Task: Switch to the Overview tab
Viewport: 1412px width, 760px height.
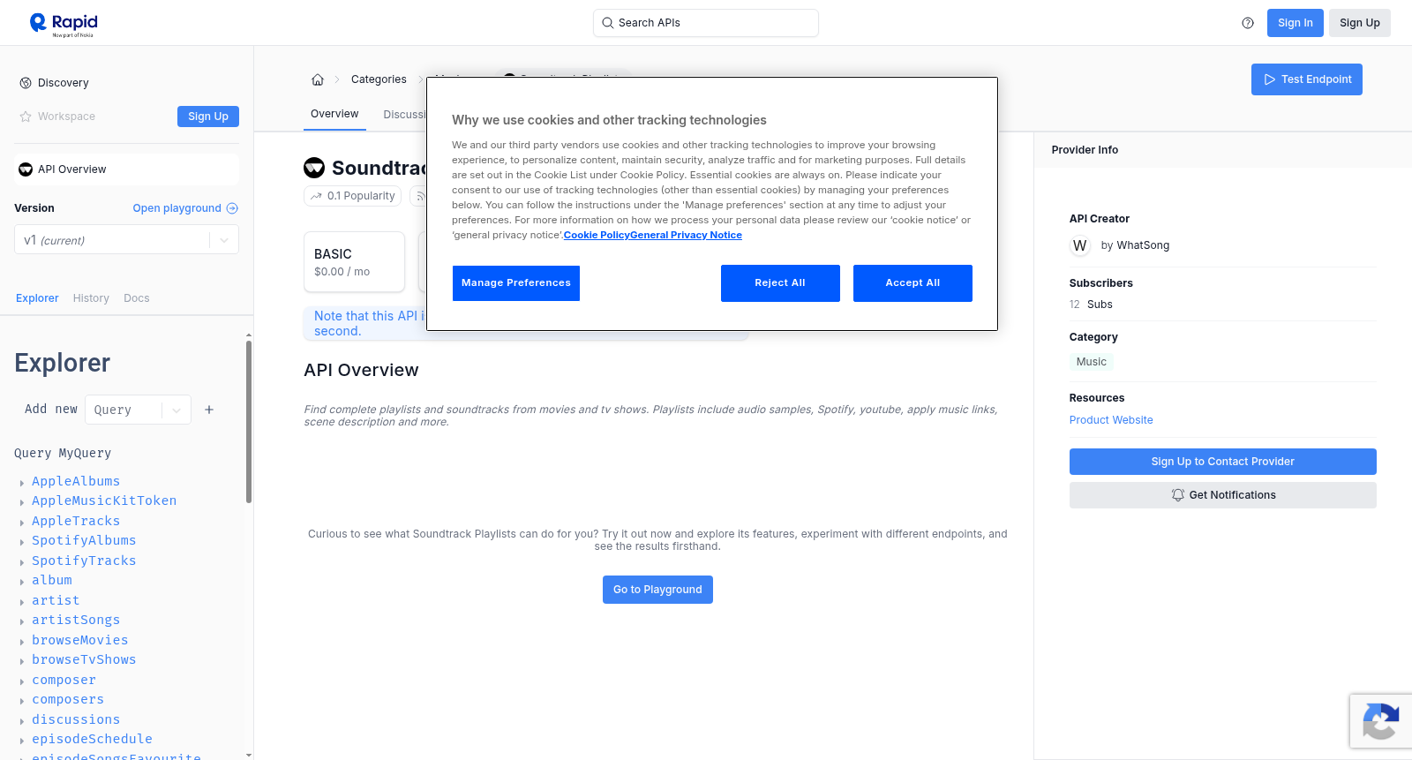Action: [334, 114]
